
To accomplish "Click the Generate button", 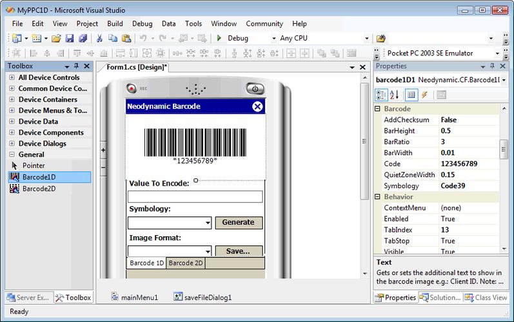I will pos(238,222).
